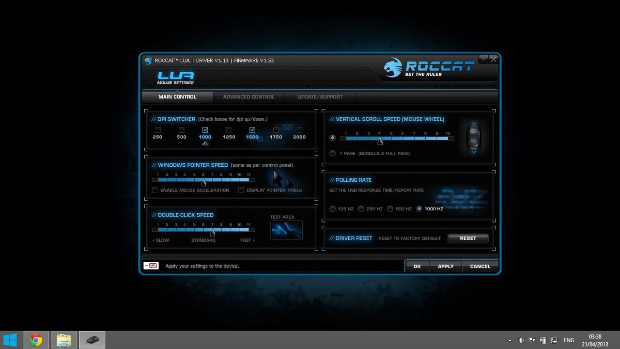
Task: Enable mouse acceleration checkbox
Action: coord(155,190)
